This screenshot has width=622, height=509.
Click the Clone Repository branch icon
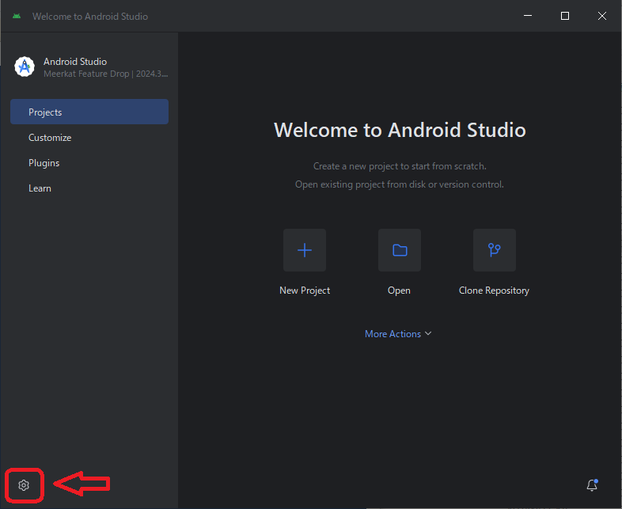tap(495, 250)
